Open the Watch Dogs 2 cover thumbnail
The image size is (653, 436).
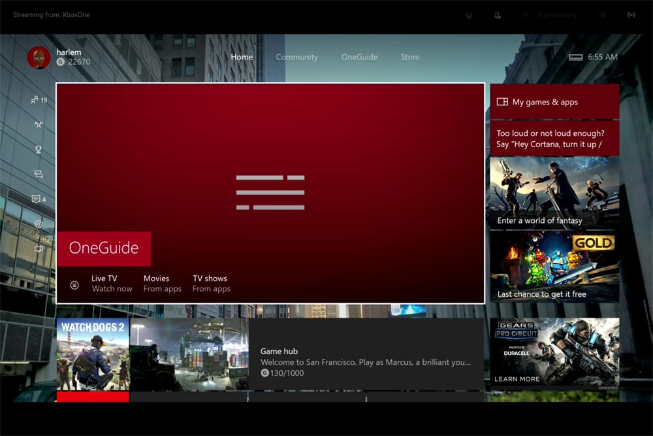coord(93,355)
